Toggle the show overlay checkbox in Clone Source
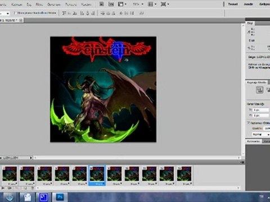Screen dimensions: 270x202 (248, 123)
